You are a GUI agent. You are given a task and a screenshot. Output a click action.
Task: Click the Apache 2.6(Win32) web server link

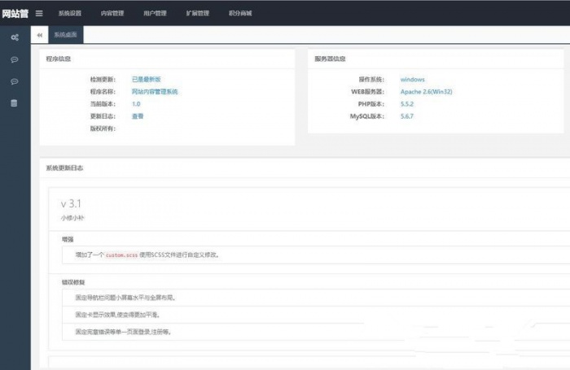(x=426, y=92)
